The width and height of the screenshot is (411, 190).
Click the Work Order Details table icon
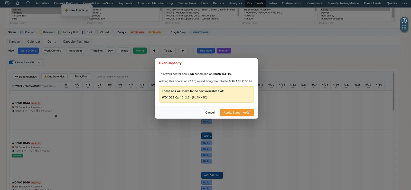tap(13, 86)
